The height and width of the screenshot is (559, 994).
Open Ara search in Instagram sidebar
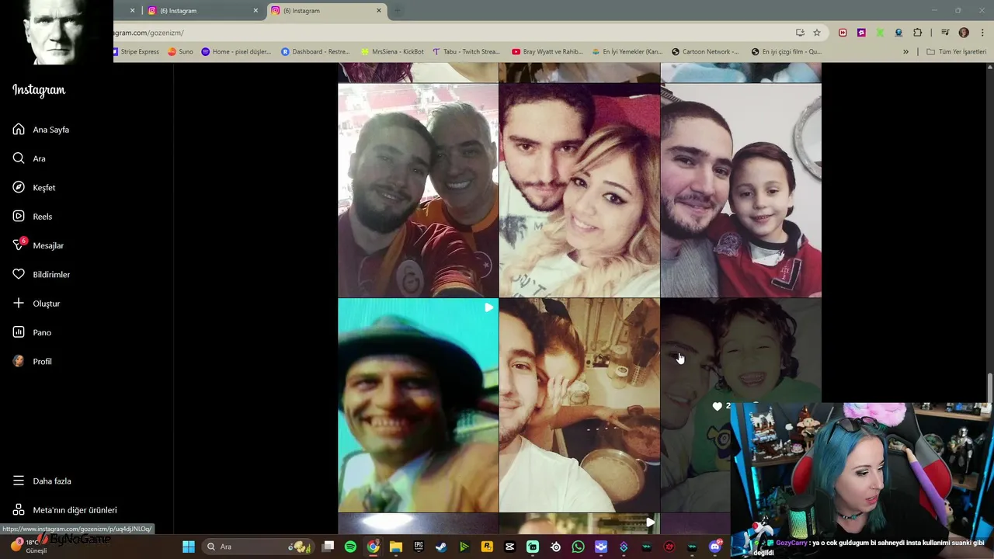click(30, 158)
